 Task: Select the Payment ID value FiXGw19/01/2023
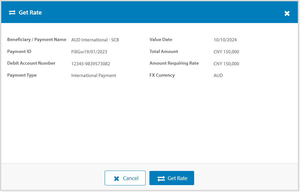89,52
